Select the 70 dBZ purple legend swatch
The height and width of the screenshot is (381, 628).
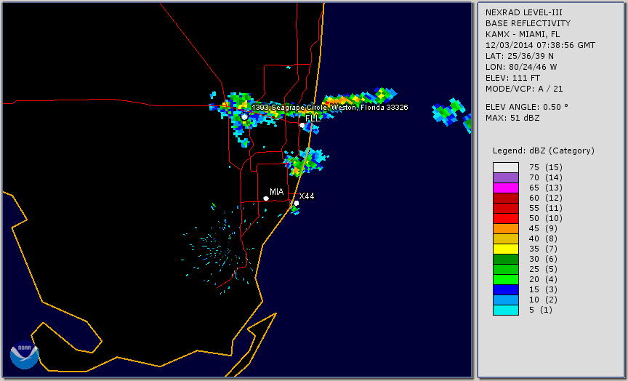click(x=506, y=177)
